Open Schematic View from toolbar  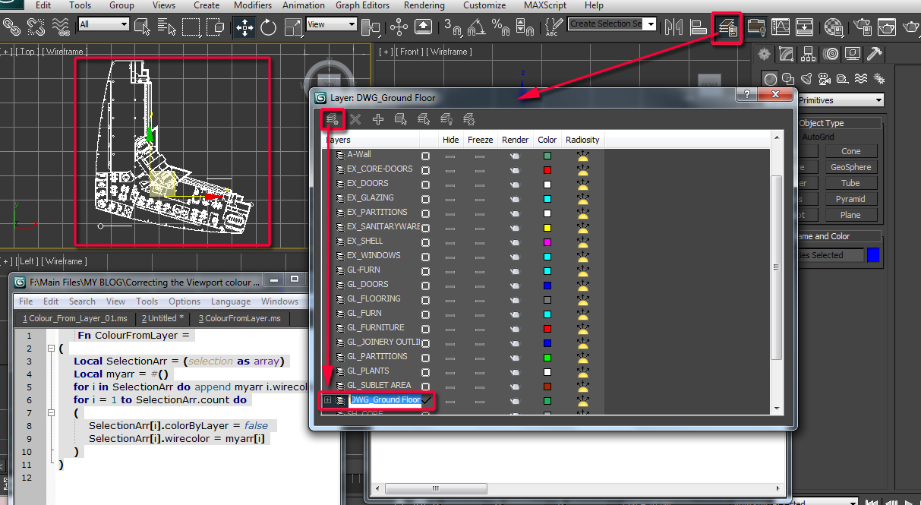point(805,27)
